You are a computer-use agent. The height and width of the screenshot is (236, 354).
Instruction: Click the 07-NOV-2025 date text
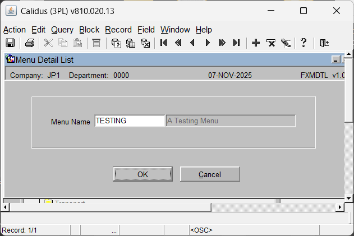(230, 75)
